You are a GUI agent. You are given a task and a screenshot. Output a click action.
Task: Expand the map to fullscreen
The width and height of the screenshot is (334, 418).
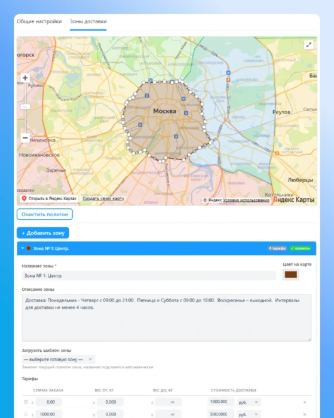pyautogui.click(x=309, y=45)
